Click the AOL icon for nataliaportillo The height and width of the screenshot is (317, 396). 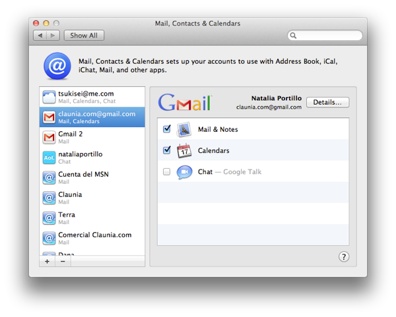click(49, 158)
